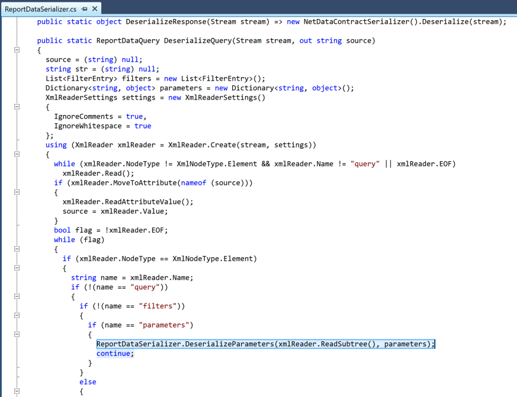Collapse the XmlReaderSettings initializer block
This screenshot has width=517, height=397.
tap(17, 107)
